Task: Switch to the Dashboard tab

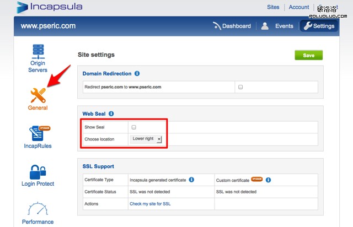Action: [232, 26]
